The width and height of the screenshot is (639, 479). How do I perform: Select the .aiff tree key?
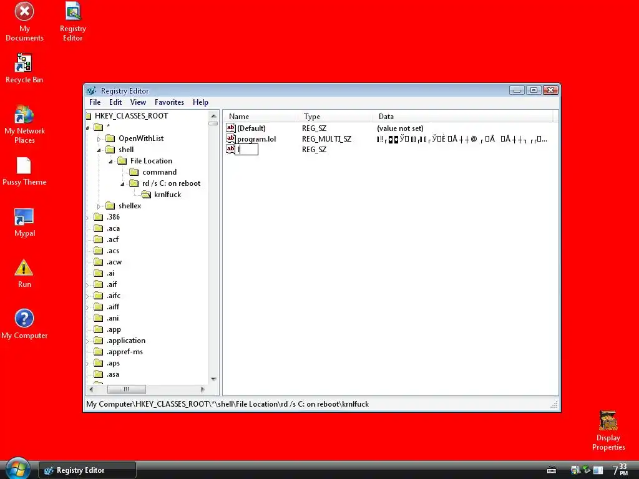pyautogui.click(x=113, y=307)
